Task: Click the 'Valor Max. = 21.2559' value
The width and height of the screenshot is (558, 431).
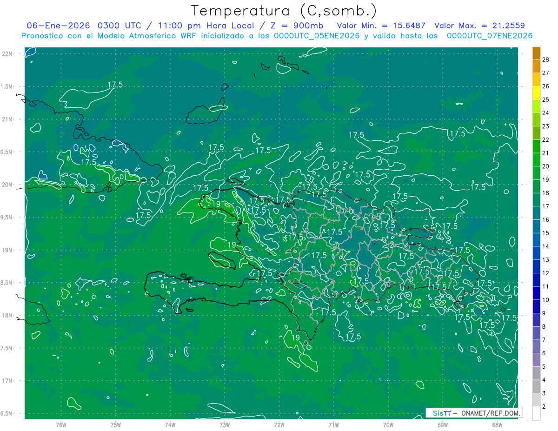Action: pos(479,26)
